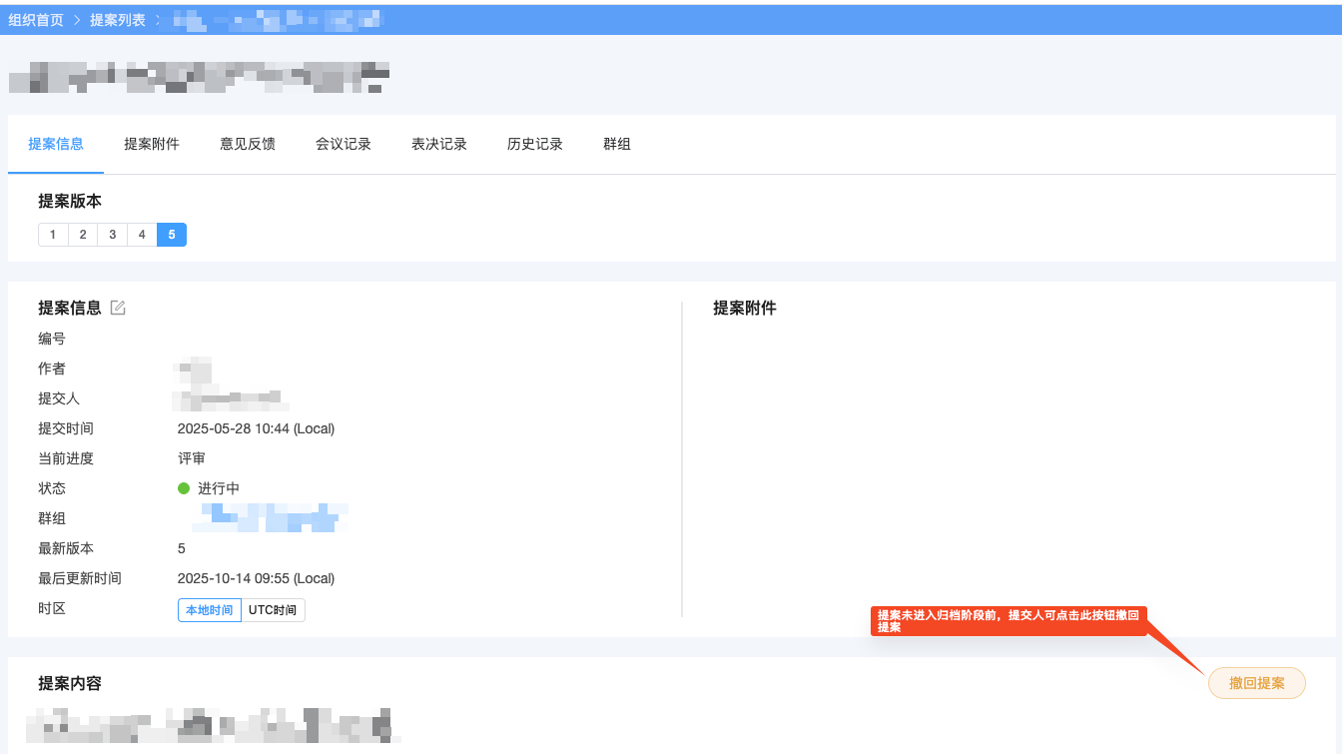Switch to the 提案附件 tab
This screenshot has height=754, width=1342.
point(151,144)
